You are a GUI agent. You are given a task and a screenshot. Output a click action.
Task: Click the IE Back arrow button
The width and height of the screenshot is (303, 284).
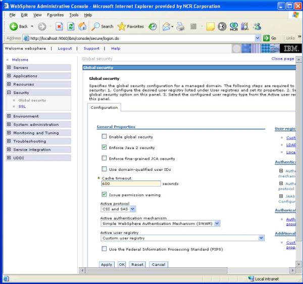[14, 26]
